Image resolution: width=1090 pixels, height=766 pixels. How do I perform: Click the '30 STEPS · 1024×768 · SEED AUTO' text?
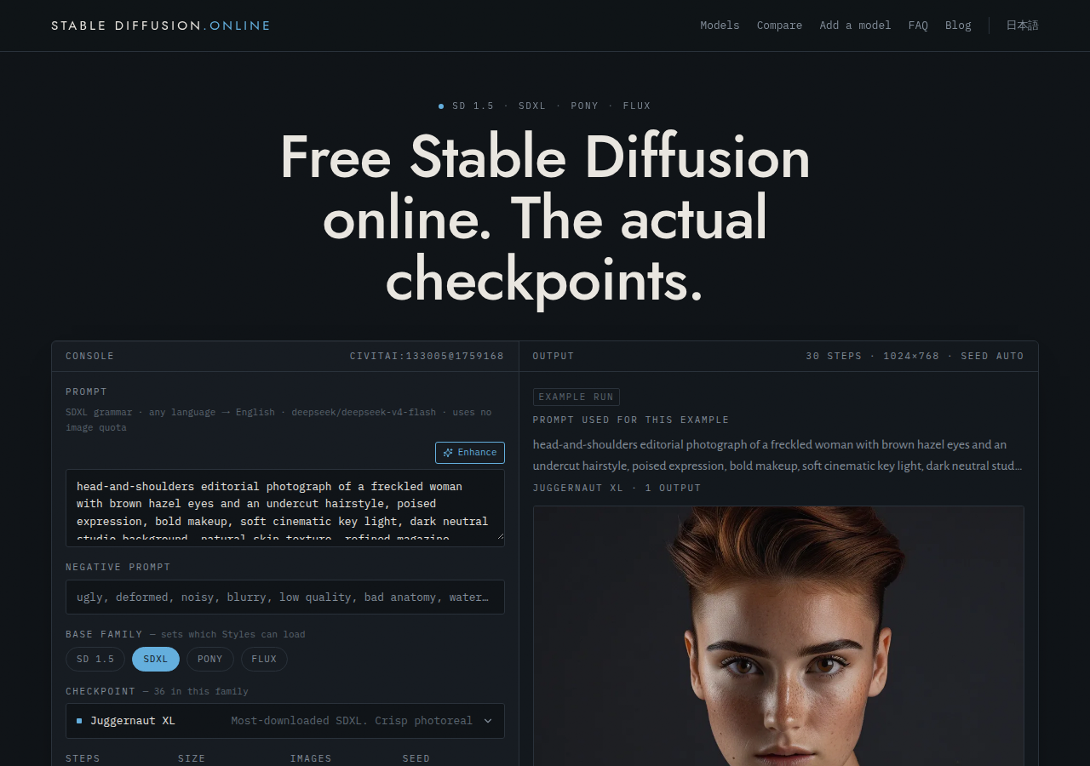click(x=915, y=357)
